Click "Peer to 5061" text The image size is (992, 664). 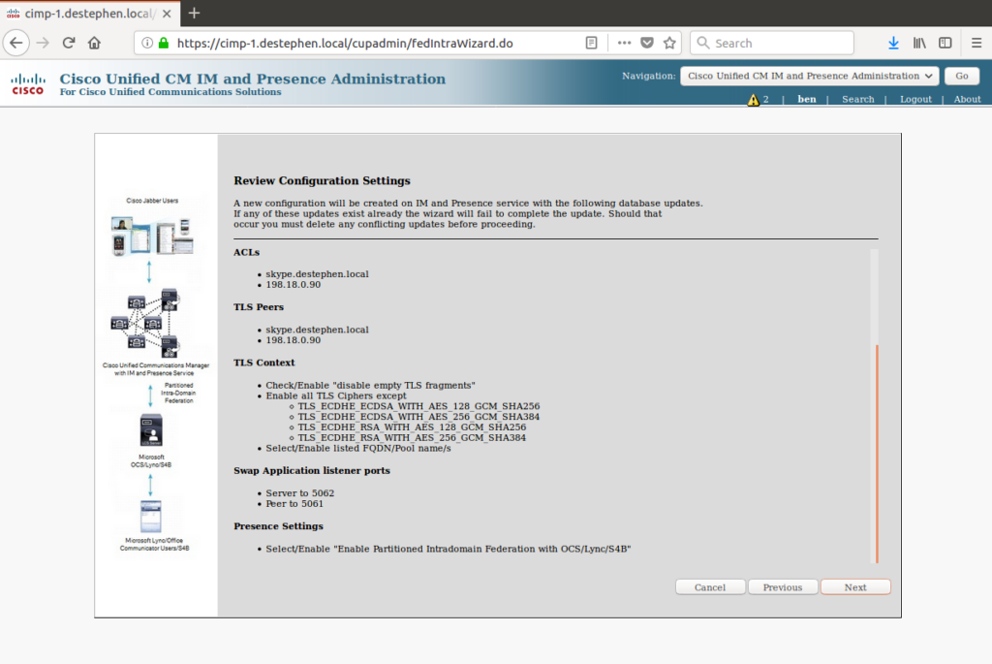click(x=294, y=504)
